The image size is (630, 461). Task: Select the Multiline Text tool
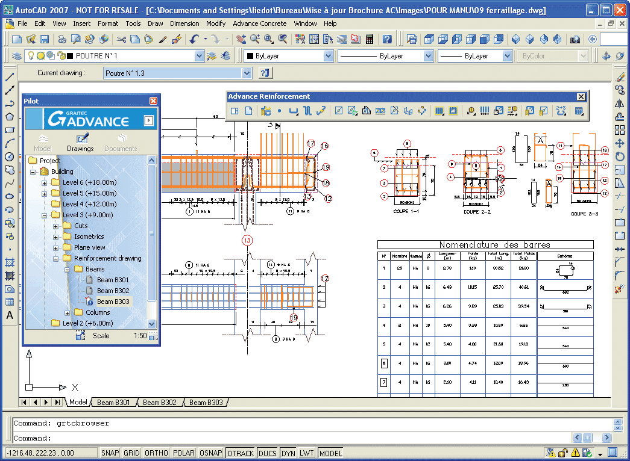pyautogui.click(x=10, y=315)
